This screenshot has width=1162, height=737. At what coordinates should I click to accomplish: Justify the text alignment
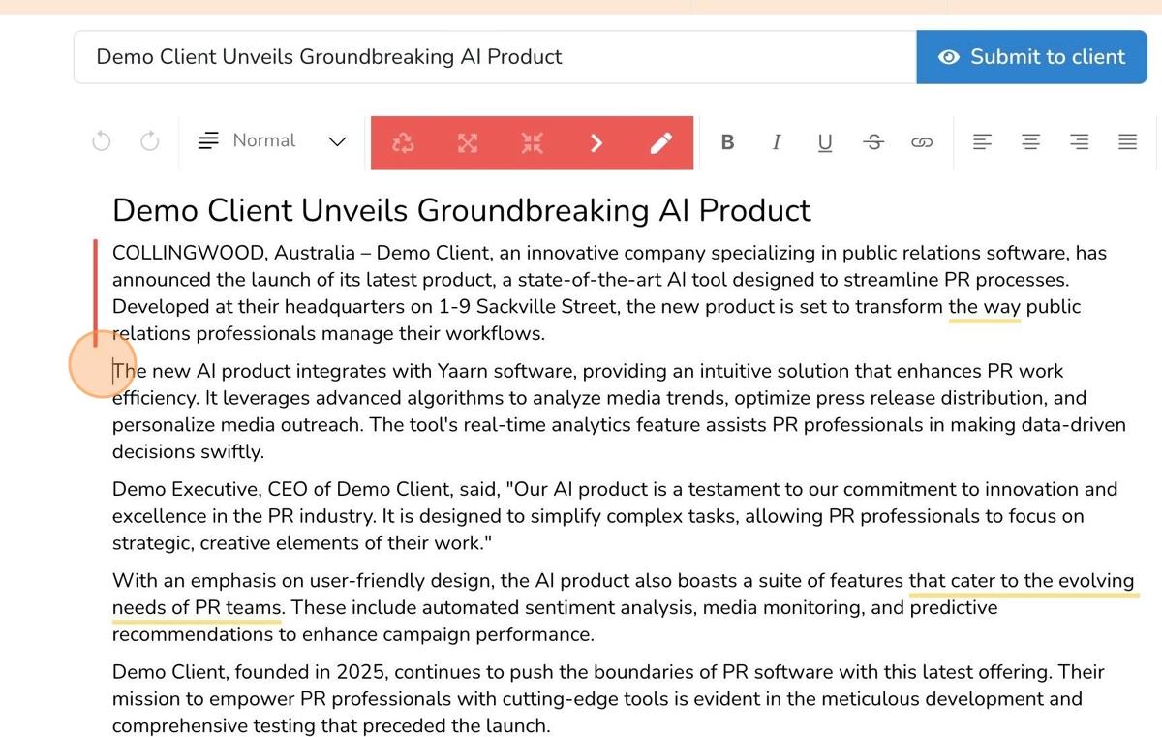1127,142
